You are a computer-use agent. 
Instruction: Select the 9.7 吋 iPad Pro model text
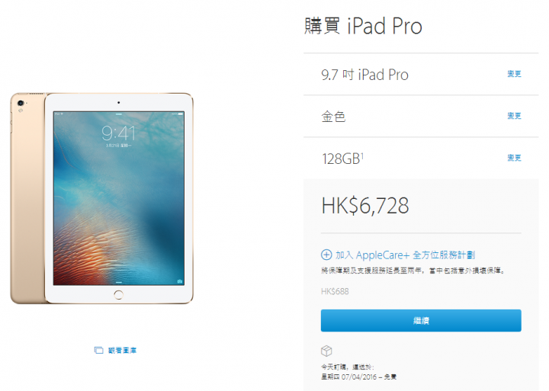(x=364, y=75)
